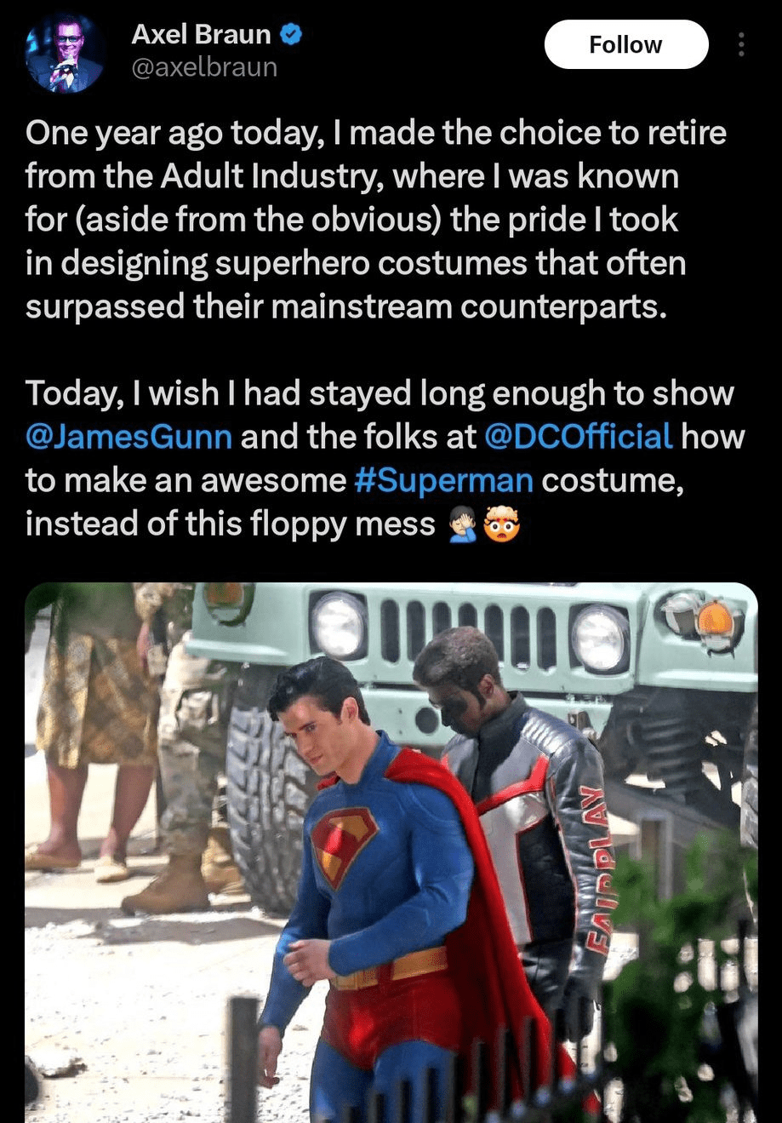Screen dimensions: 782x1123
Task: Open the Axel Braun display name link
Action: (202, 35)
